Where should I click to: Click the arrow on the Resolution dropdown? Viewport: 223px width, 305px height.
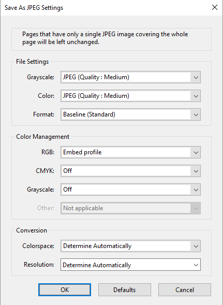pos(196,265)
